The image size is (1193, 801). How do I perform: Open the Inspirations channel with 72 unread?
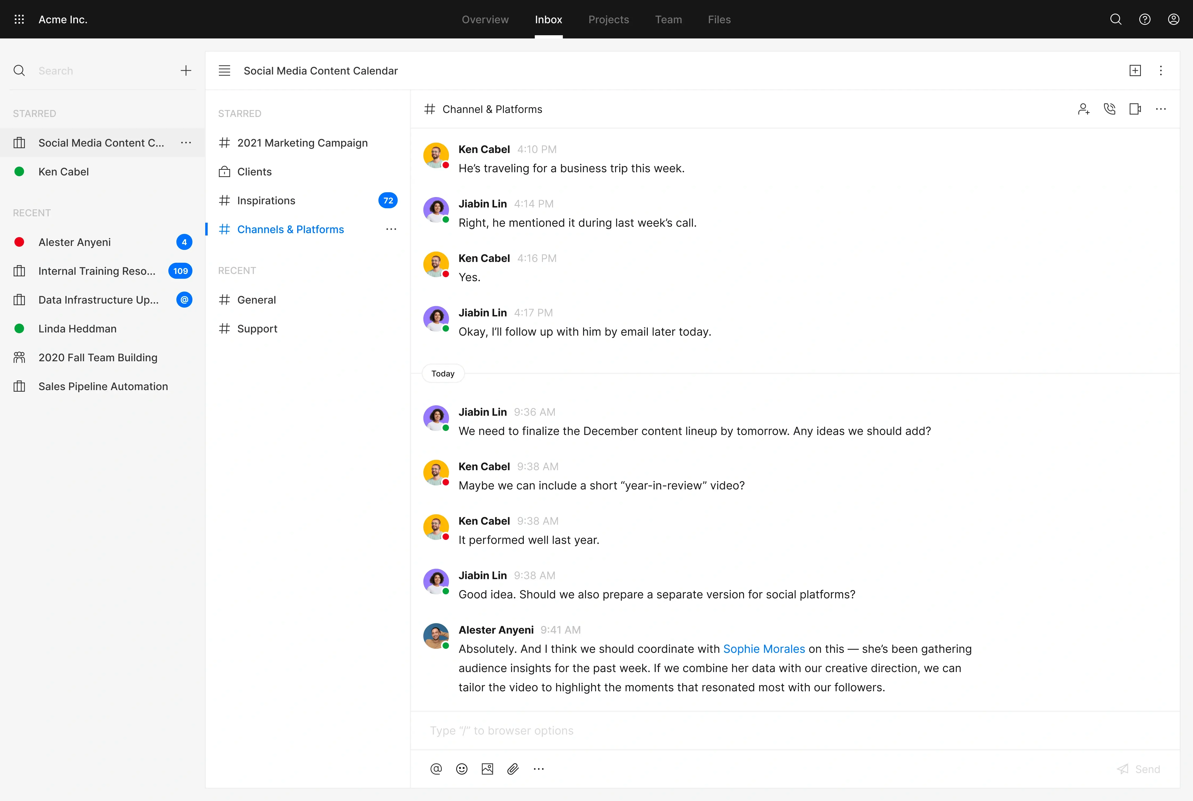pos(266,201)
